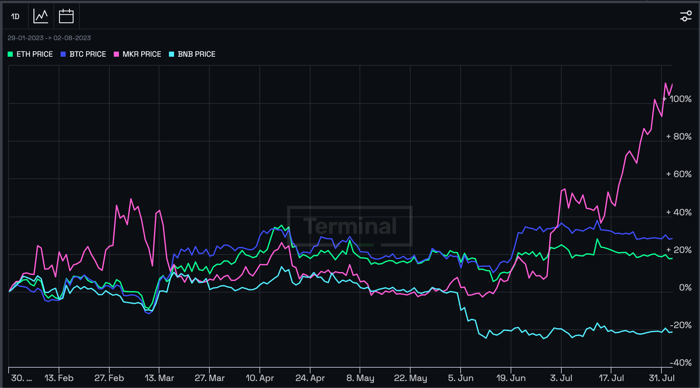Click the + 60% y-axis label
This screenshot has width=700, height=388.
[x=679, y=174]
